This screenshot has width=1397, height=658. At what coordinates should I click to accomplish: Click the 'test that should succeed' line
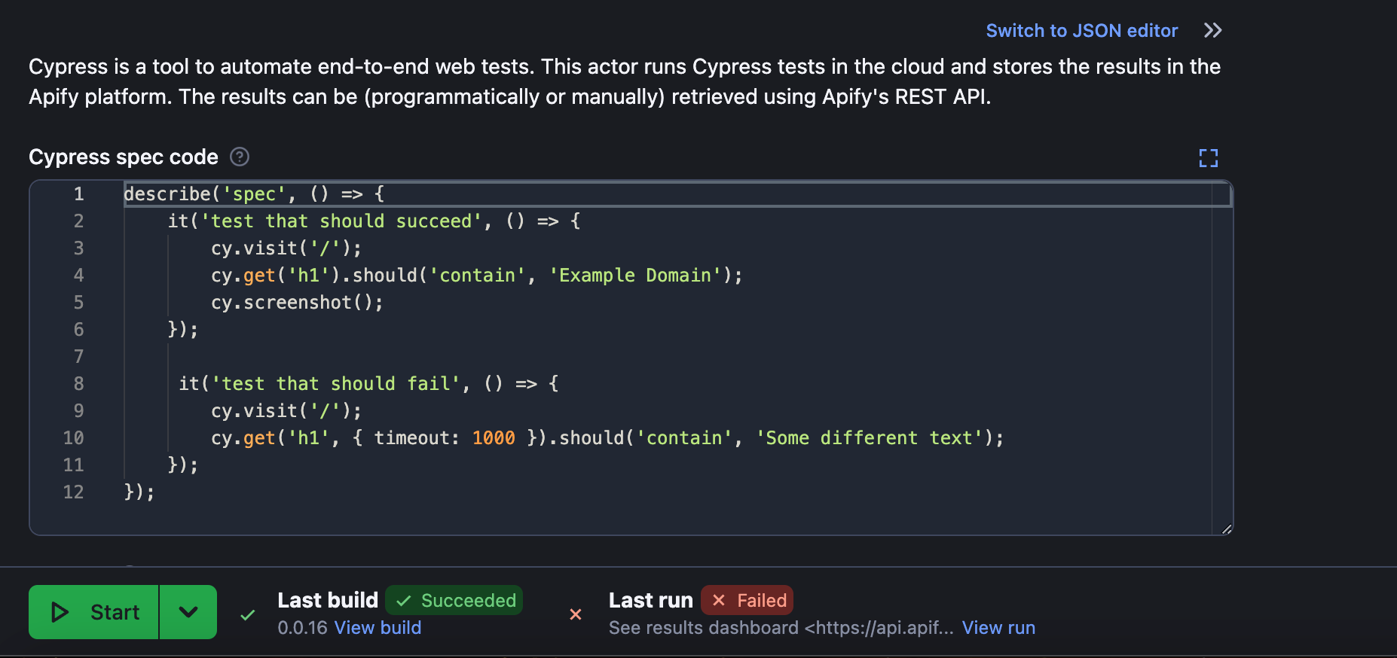[374, 221]
